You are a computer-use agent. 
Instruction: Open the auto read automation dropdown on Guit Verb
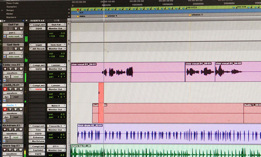(x=15, y=56)
